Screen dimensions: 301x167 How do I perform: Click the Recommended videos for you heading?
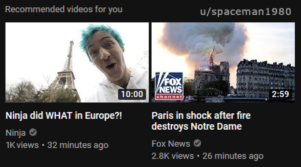point(64,10)
